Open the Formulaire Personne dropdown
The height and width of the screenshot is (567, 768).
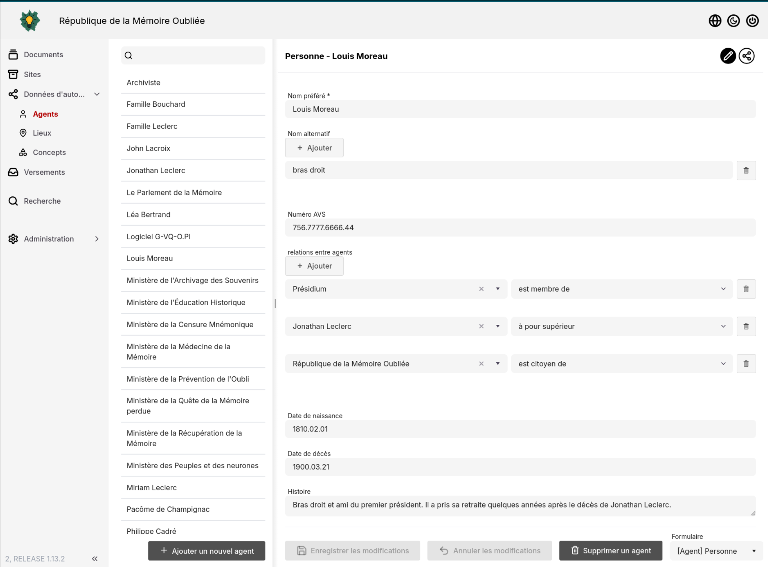(716, 551)
